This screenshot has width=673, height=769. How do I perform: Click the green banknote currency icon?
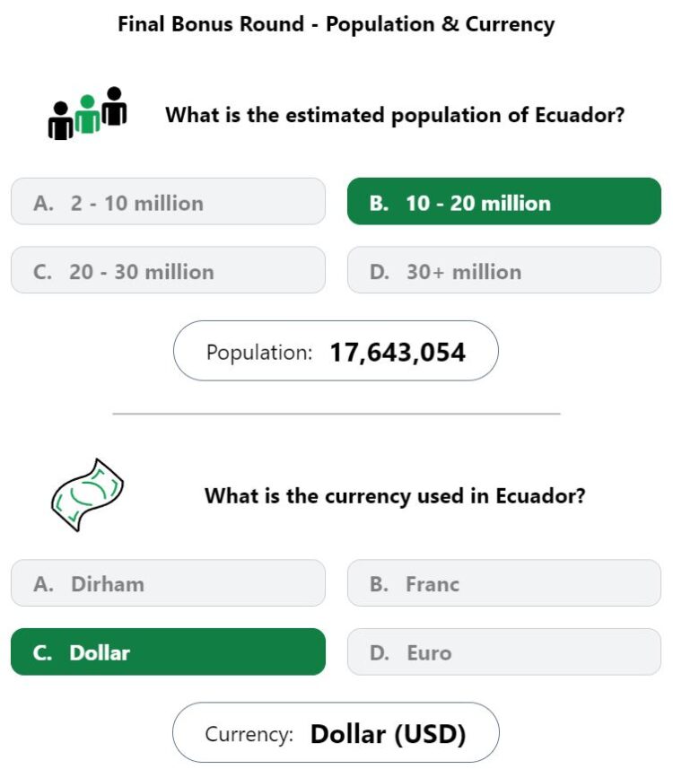pos(87,494)
